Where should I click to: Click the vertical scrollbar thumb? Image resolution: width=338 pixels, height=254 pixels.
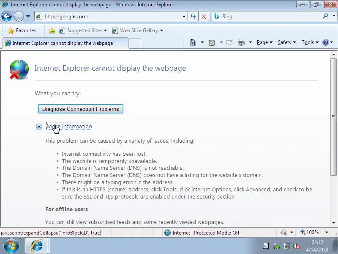pos(334,117)
